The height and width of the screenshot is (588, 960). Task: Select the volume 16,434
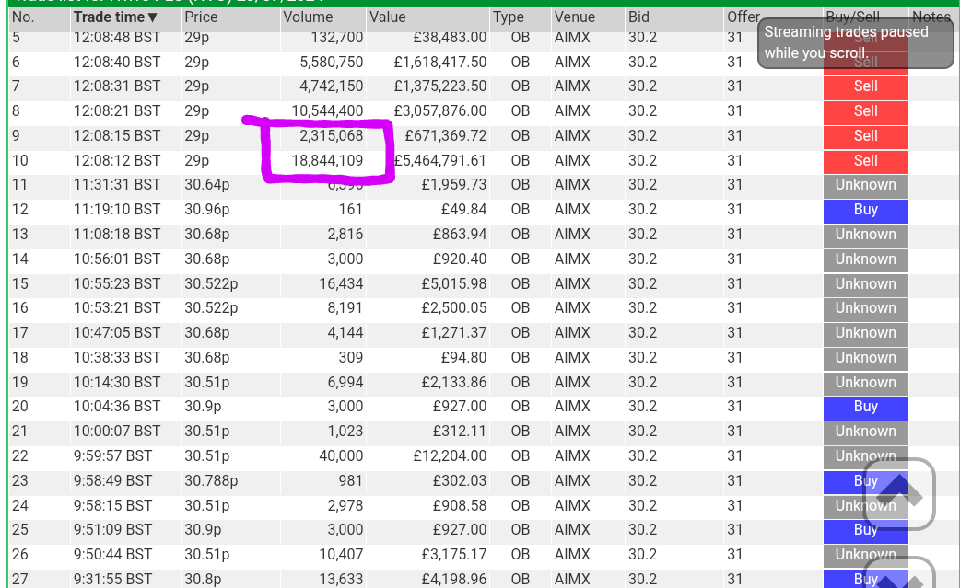pos(341,284)
